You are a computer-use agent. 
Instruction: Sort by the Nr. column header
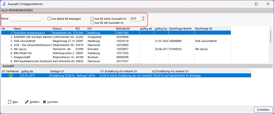coord(7,29)
